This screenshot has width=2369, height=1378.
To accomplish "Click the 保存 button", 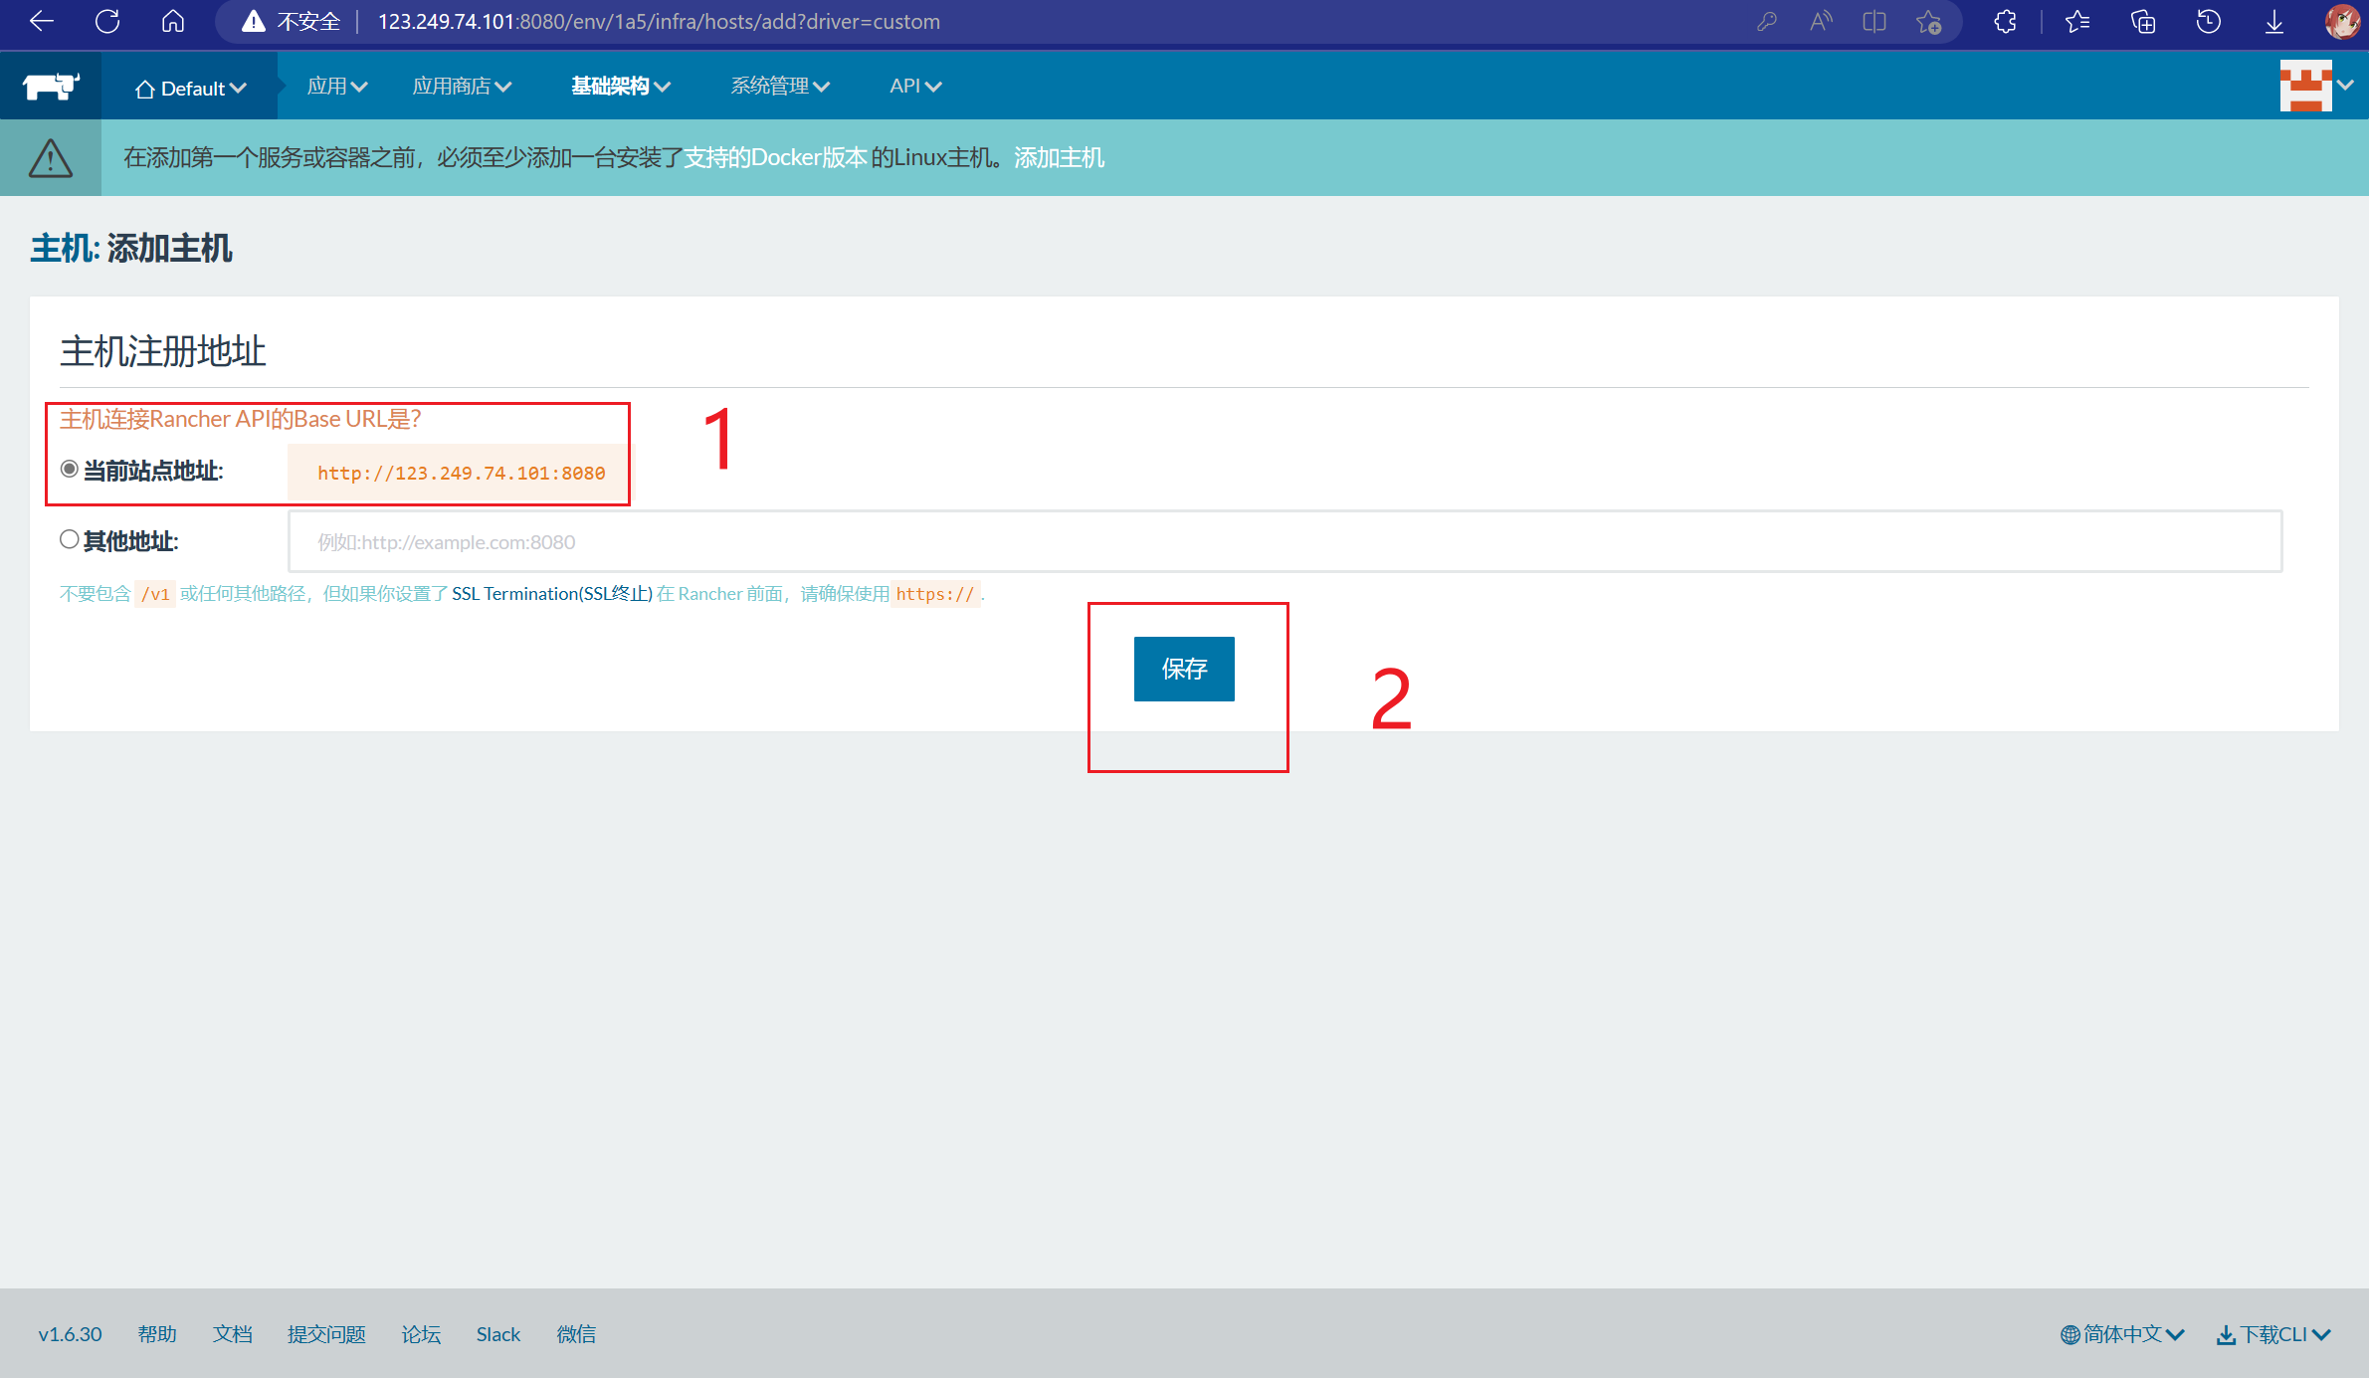I will (1184, 669).
